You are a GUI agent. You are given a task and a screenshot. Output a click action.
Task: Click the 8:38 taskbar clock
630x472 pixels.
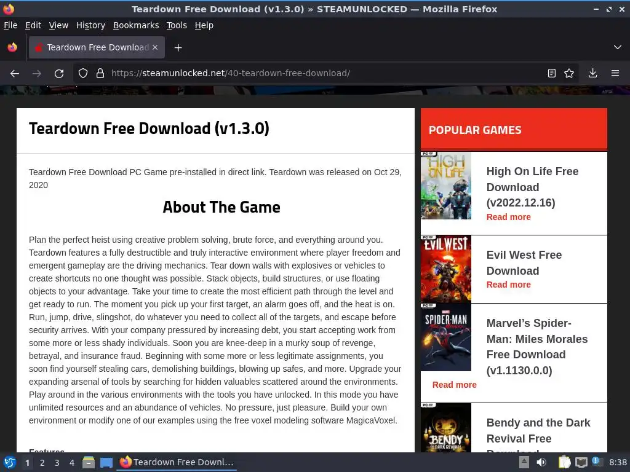618,462
